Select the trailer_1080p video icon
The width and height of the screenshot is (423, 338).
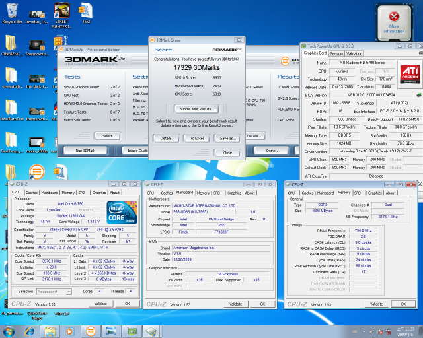[x=37, y=145]
